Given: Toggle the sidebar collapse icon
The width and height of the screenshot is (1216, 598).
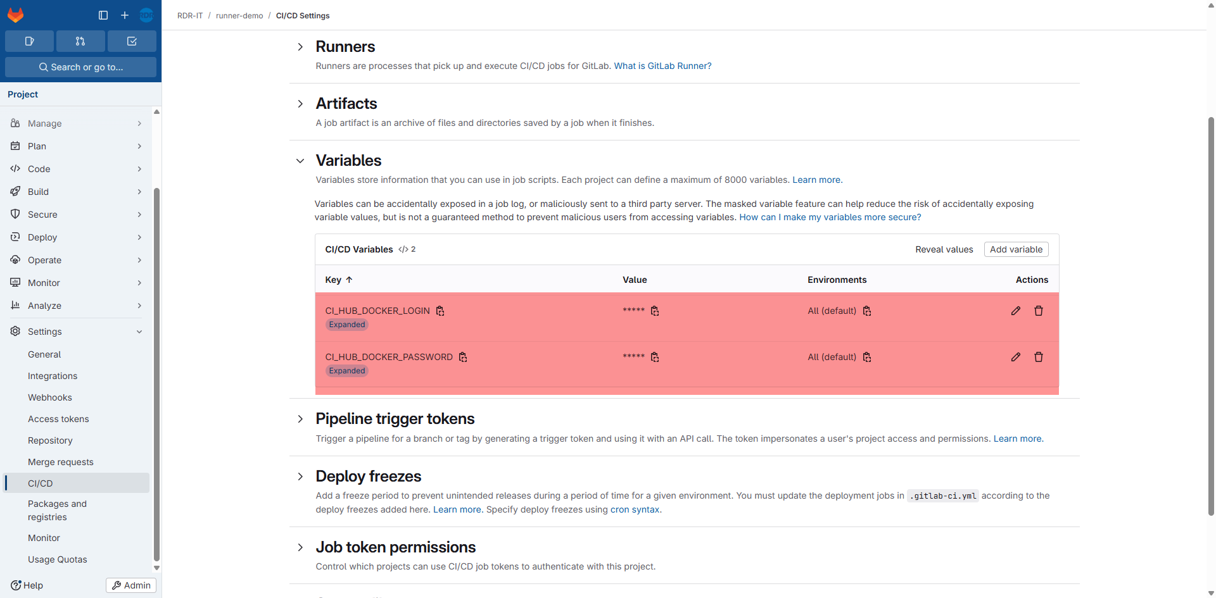Looking at the screenshot, I should 103,15.
